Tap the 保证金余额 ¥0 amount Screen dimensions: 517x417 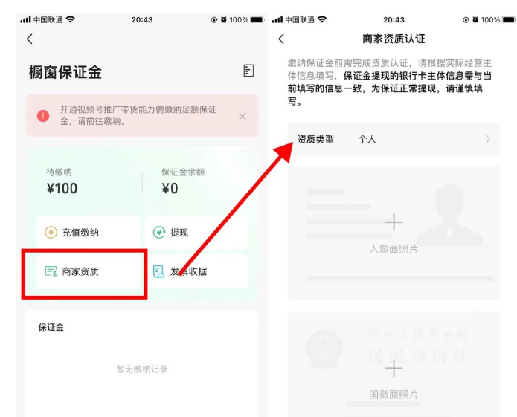(170, 188)
